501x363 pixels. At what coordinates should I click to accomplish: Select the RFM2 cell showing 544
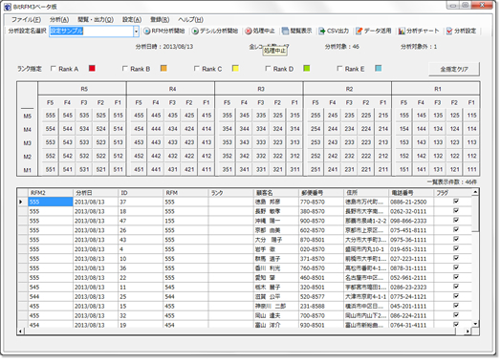(51, 297)
